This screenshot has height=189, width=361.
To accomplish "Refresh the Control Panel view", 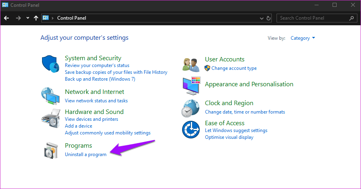I will [269, 18].
